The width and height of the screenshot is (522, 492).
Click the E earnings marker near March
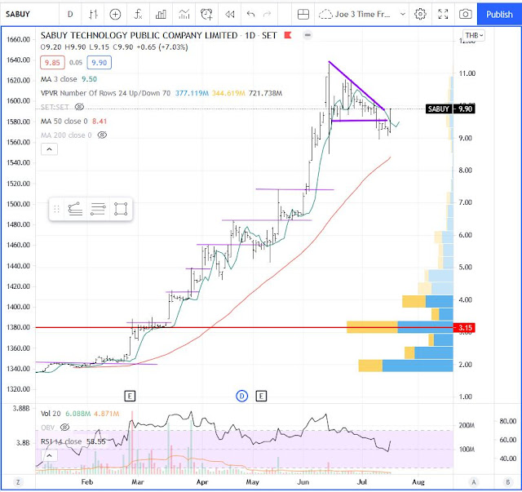coord(130,396)
